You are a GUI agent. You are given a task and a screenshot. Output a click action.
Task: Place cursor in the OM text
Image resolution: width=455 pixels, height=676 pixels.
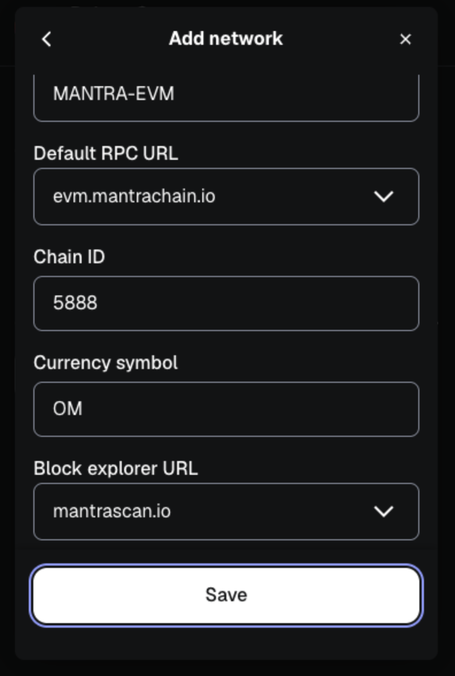click(x=68, y=409)
